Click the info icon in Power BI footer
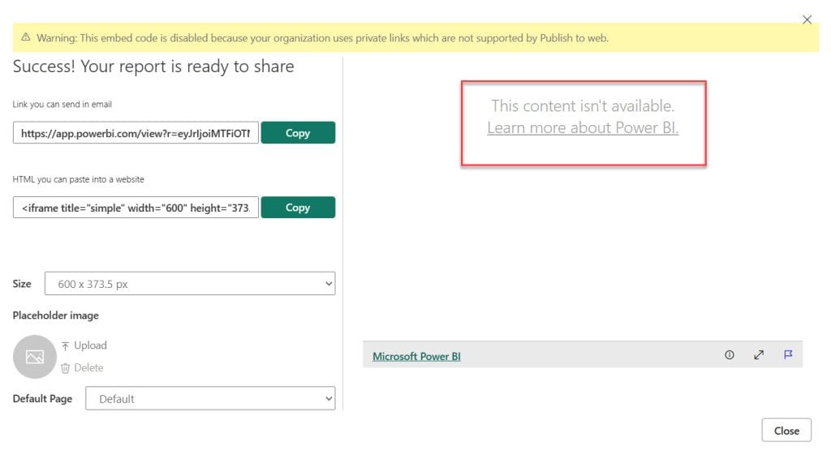Image resolution: width=831 pixels, height=451 pixels. point(730,355)
